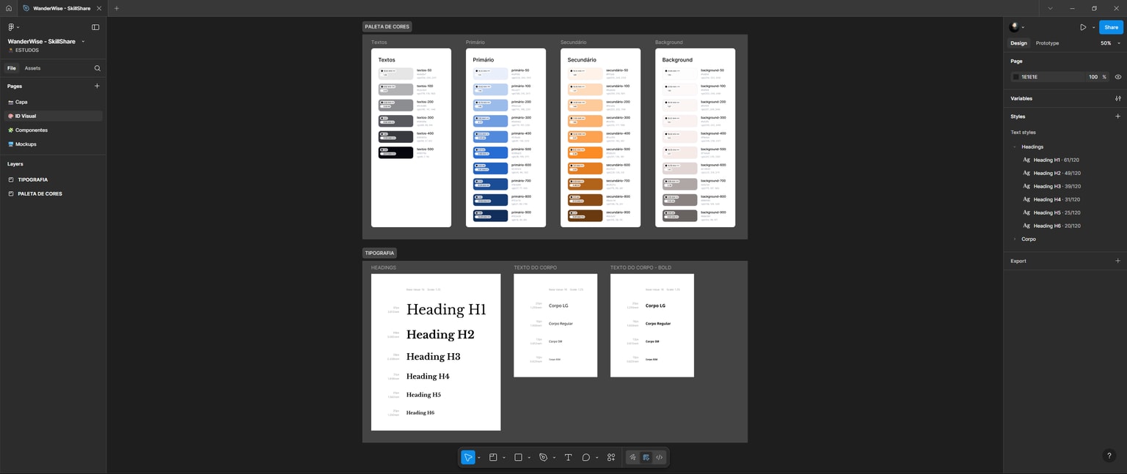Viewport: 1127px width, 474px height.
Task: Switch to Design mode in the toolbar
Action: pos(646,457)
